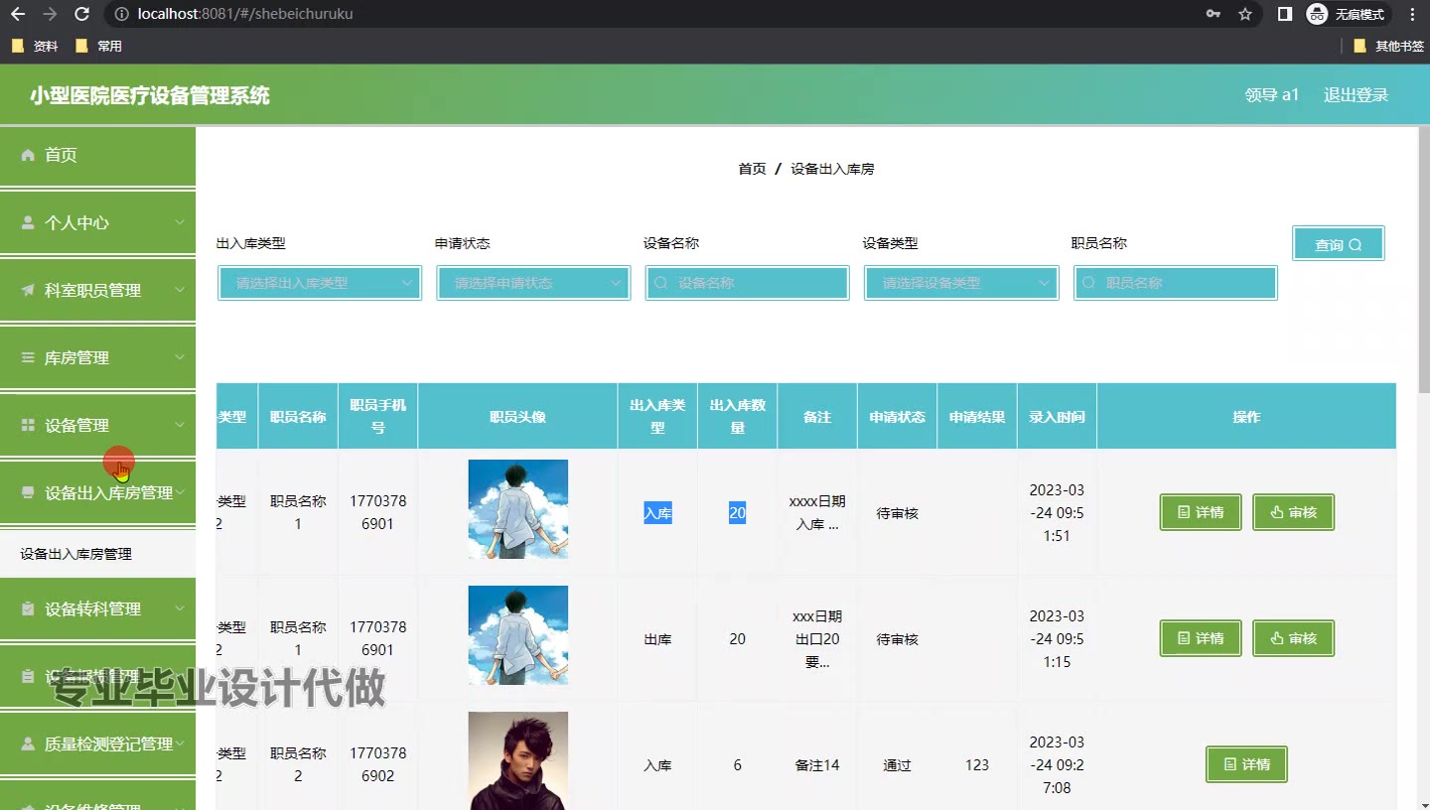Toggle the browser side panel icon

point(1285,14)
